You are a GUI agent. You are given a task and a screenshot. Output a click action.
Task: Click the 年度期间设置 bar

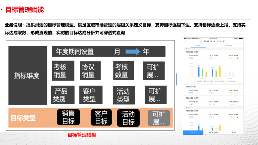108,52
